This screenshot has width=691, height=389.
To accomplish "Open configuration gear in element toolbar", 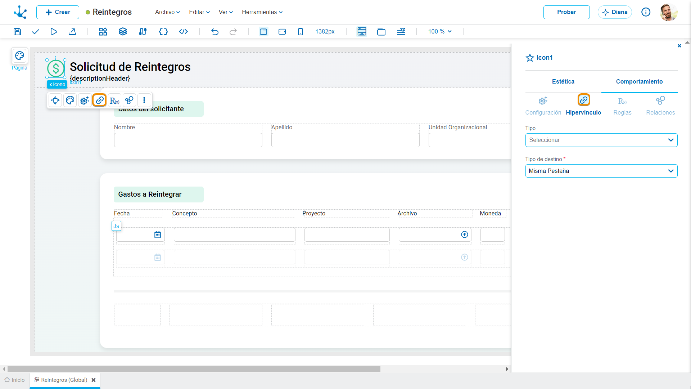I will tap(85, 100).
